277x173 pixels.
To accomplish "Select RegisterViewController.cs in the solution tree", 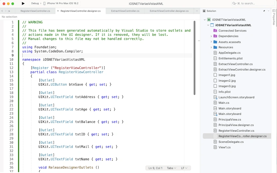I will [x=236, y=131].
